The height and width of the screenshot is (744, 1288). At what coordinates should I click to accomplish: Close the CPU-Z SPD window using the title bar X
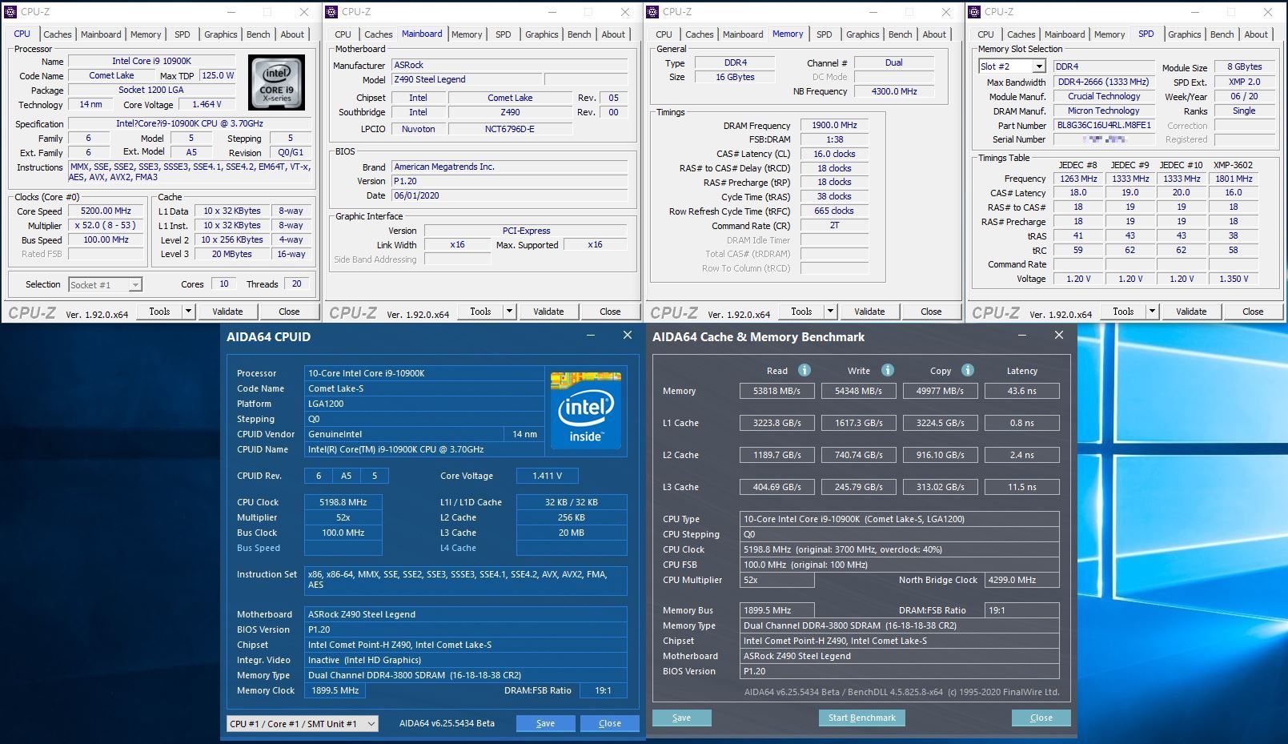pyautogui.click(x=1268, y=12)
